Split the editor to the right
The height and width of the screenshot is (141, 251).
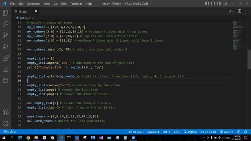240,11
